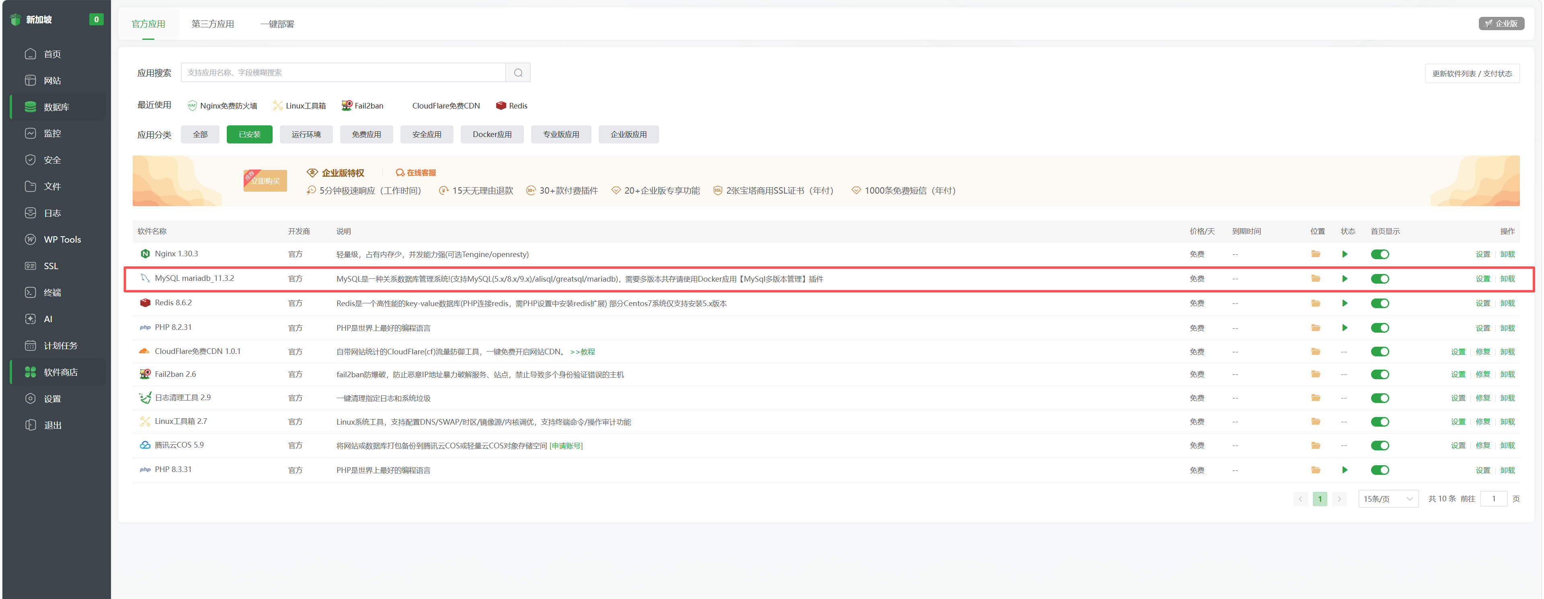Click the 腾讯云COS folder icon

tap(1316, 446)
